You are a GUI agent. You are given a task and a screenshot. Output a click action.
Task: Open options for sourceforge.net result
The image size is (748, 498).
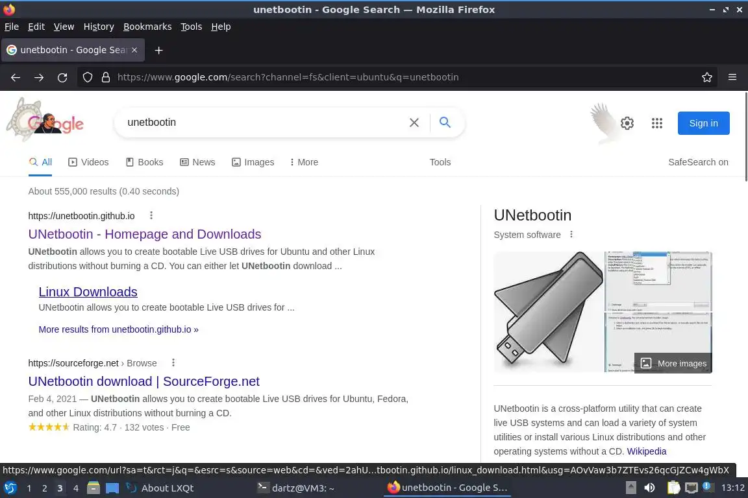[x=173, y=362]
